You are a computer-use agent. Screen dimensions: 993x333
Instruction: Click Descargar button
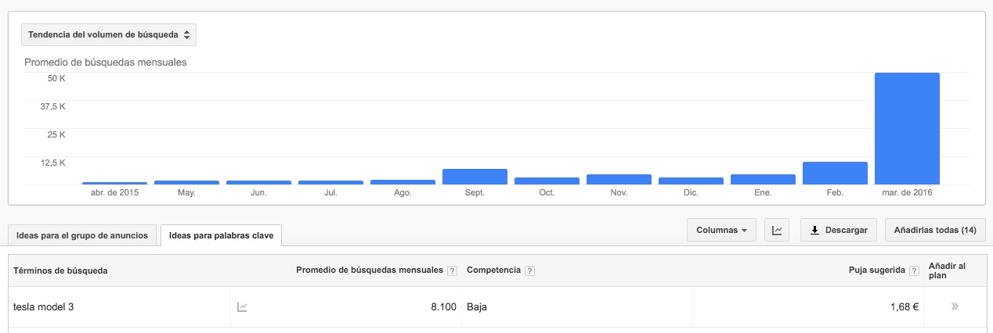click(x=838, y=230)
